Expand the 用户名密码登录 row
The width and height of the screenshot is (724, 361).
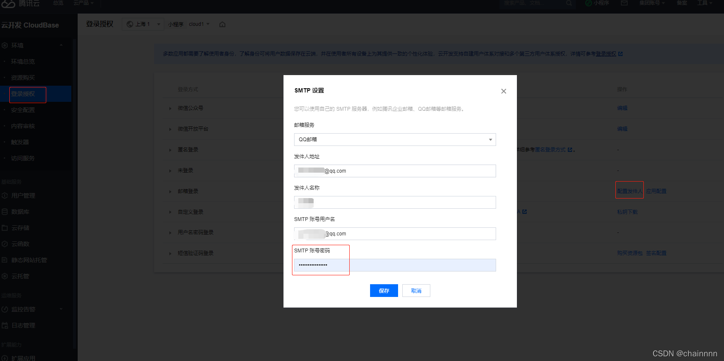pos(170,233)
